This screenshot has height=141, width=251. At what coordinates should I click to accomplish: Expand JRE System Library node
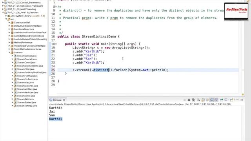point(6,16)
